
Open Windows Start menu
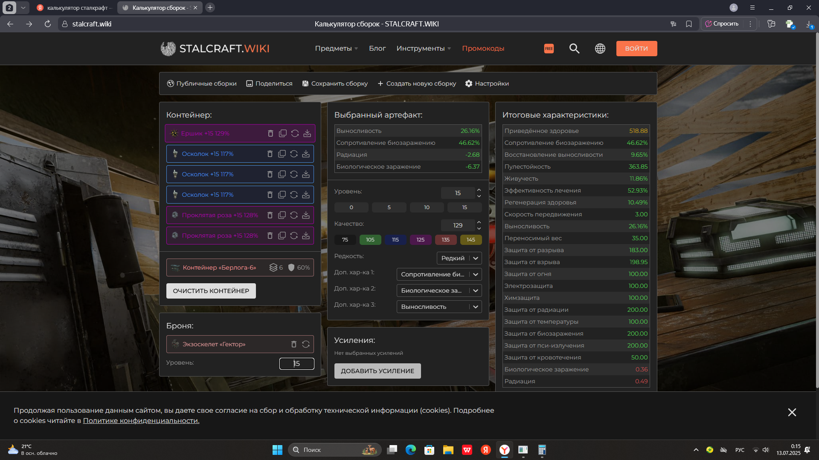[277, 450]
